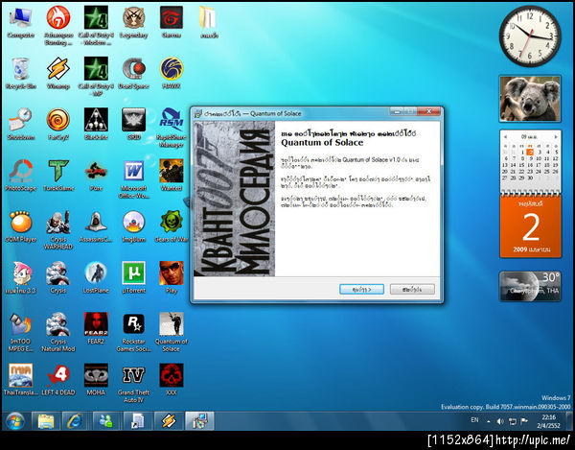
Task: Click the Next button in installer
Action: pyautogui.click(x=361, y=289)
